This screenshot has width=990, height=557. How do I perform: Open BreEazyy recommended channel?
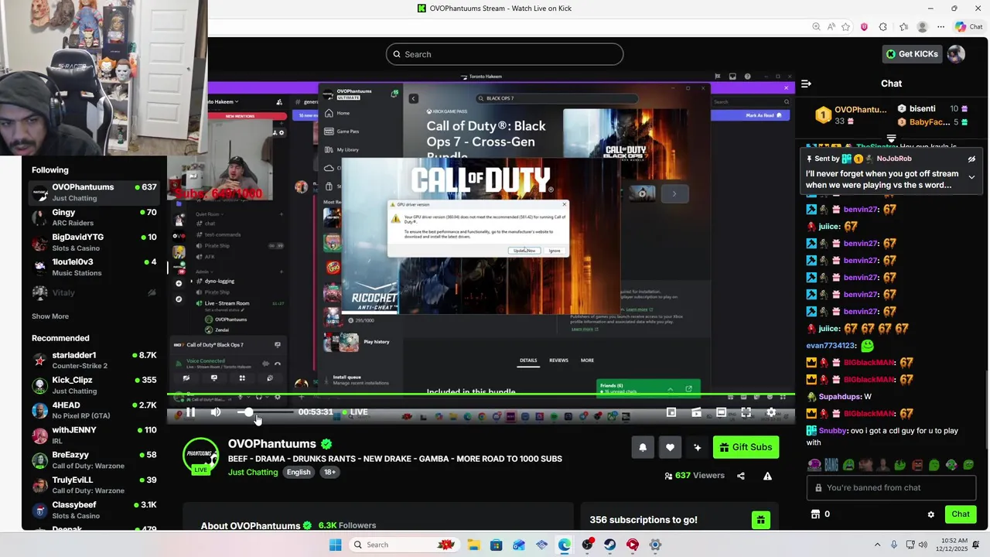[94, 460]
